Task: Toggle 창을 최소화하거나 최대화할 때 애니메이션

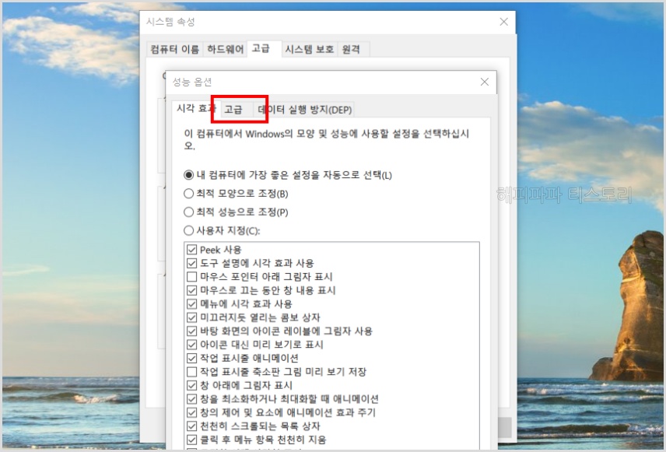Action: point(191,399)
